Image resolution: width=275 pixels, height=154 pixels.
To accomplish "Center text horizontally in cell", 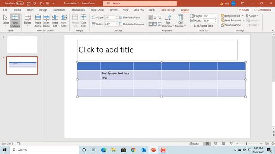I will [155, 18].
